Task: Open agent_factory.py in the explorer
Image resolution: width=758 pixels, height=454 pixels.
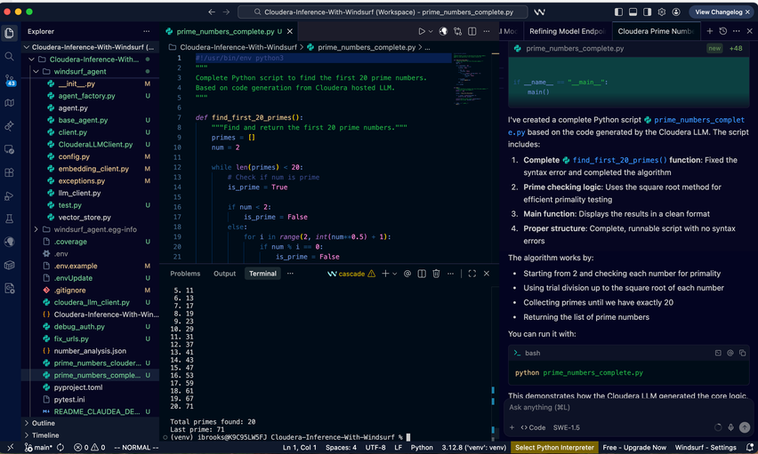Action: click(86, 96)
